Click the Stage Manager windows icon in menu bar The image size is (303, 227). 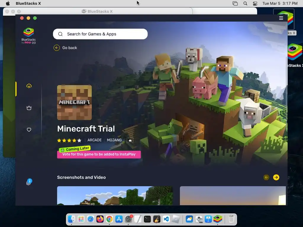(x=235, y=4)
